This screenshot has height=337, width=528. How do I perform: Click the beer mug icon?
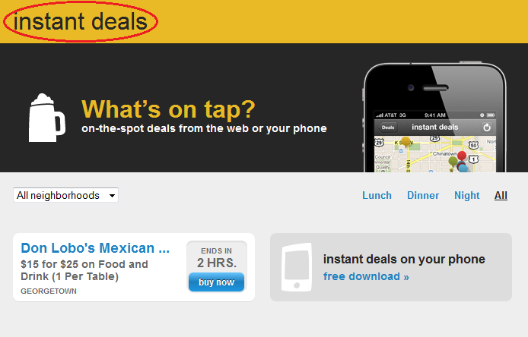coord(47,118)
